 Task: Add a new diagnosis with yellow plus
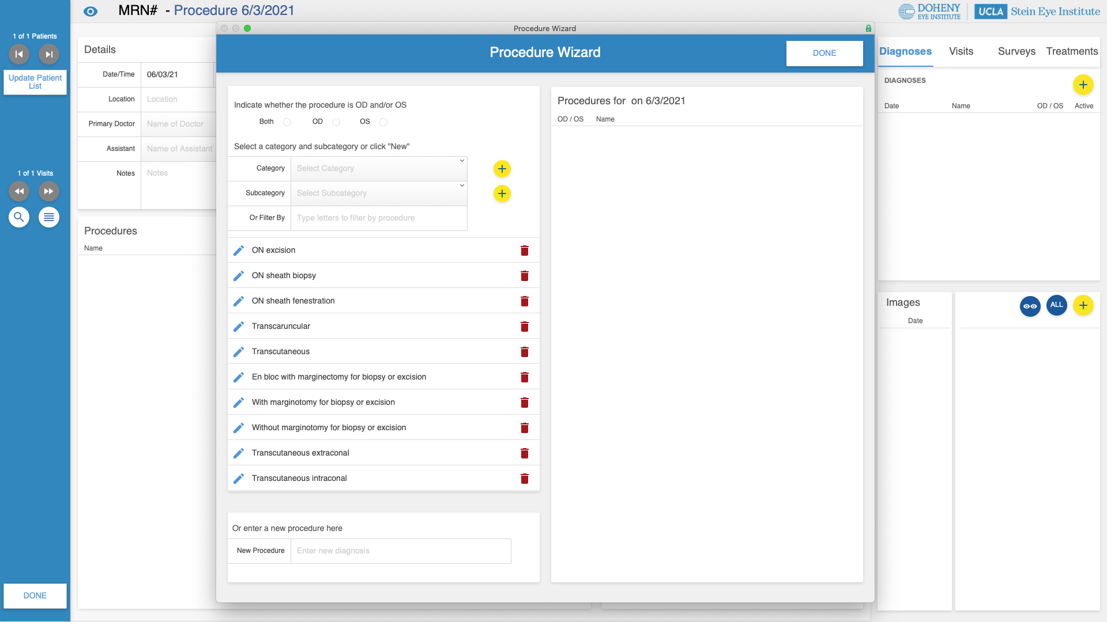(x=1083, y=85)
